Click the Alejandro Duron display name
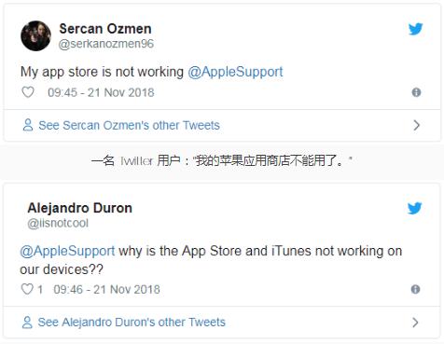 80,208
